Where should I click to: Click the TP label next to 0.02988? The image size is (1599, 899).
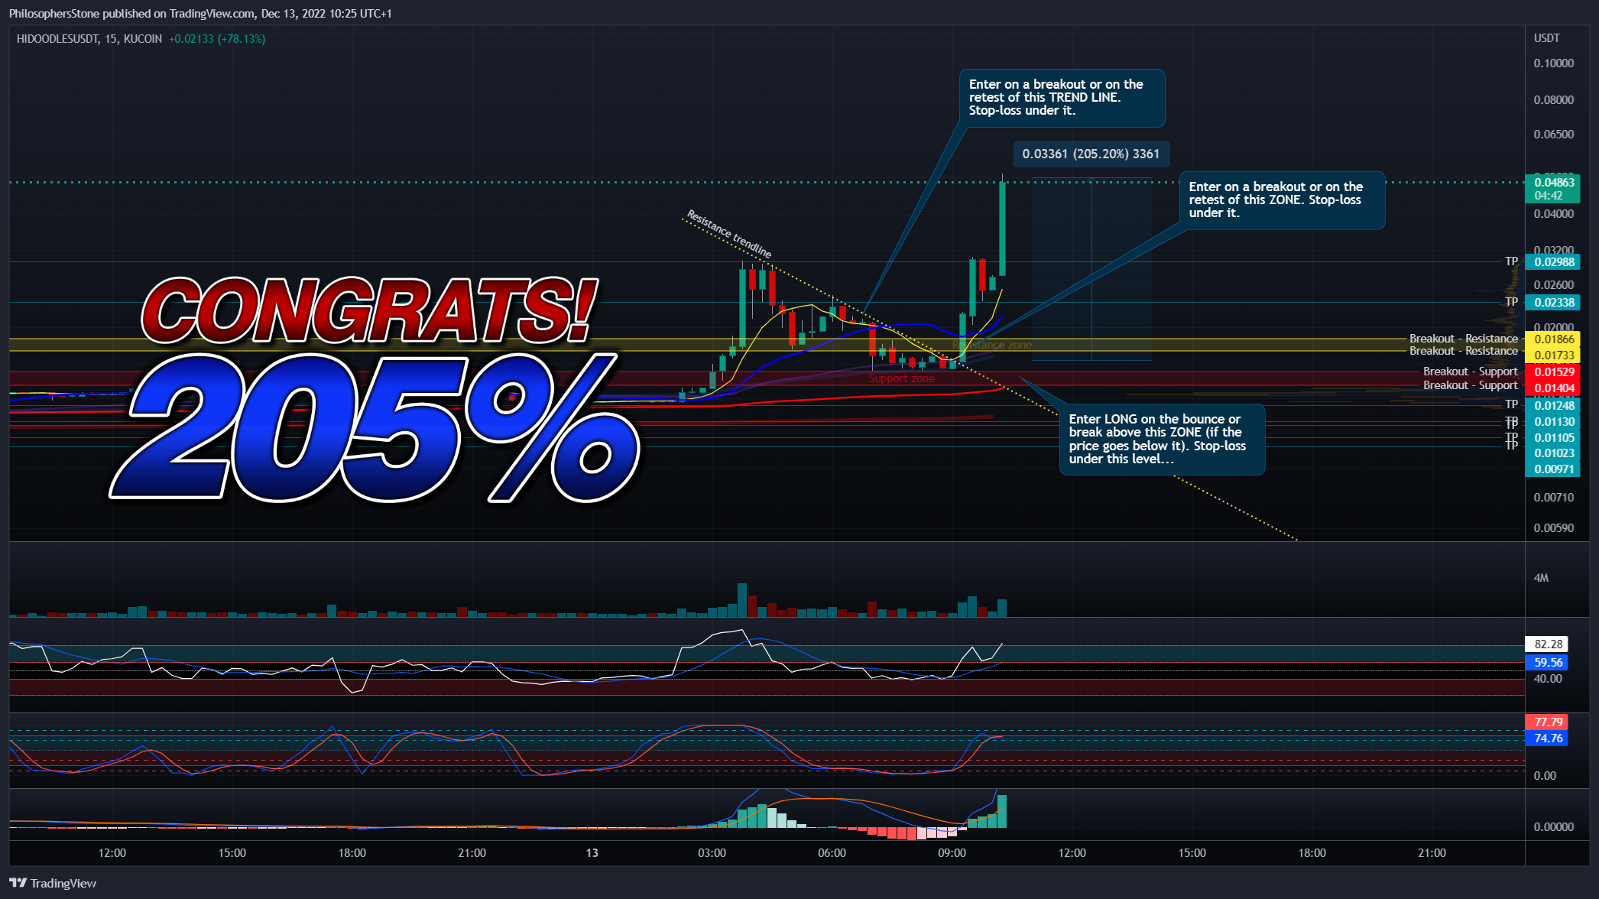tap(1512, 261)
